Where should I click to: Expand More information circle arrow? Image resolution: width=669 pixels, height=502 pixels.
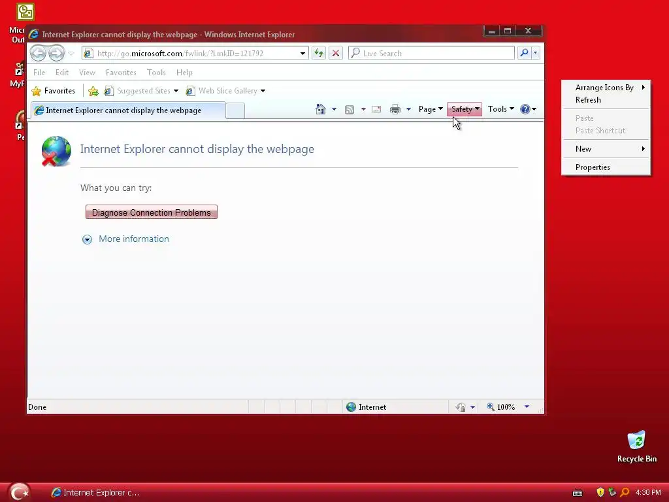(x=87, y=239)
